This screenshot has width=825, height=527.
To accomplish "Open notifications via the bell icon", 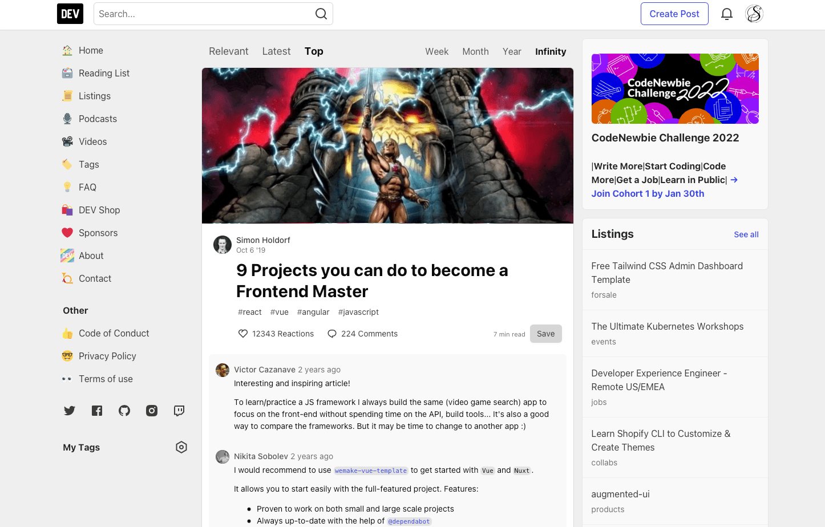I will click(726, 13).
